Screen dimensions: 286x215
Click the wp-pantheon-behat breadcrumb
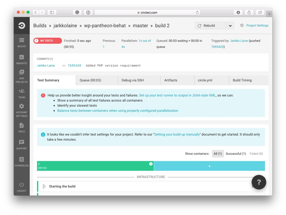[105, 26]
